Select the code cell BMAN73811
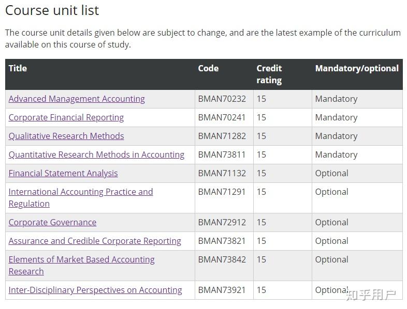 [222, 154]
